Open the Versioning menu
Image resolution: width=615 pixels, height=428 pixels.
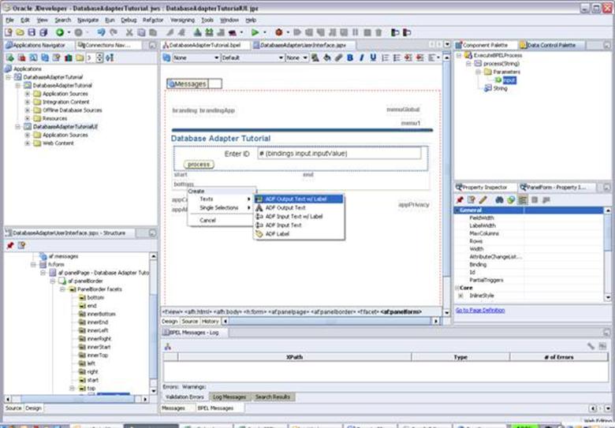[x=182, y=20]
